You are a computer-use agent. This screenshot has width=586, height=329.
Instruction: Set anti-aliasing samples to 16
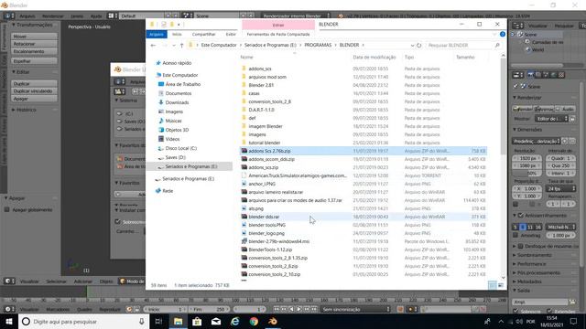point(537,227)
